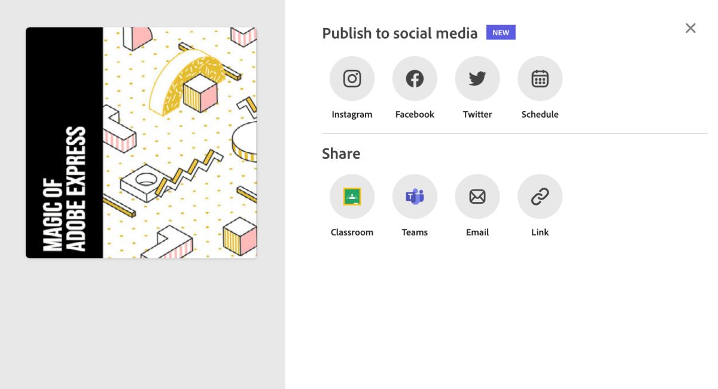Click the Instagram camera icon

[352, 79]
